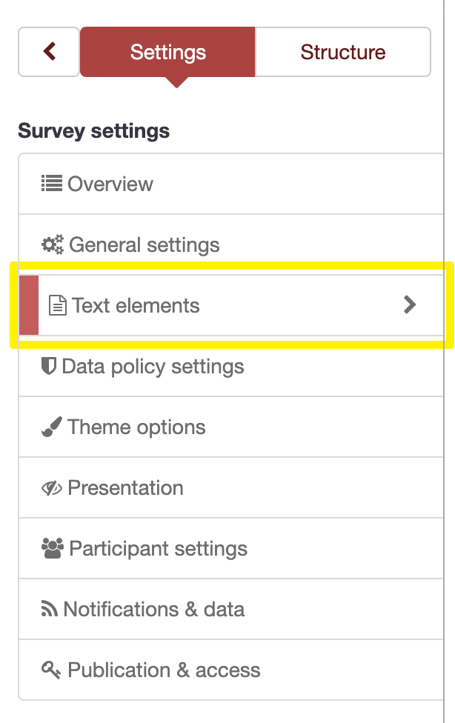Open the Theme options label
This screenshot has height=723, width=455.
click(x=136, y=427)
